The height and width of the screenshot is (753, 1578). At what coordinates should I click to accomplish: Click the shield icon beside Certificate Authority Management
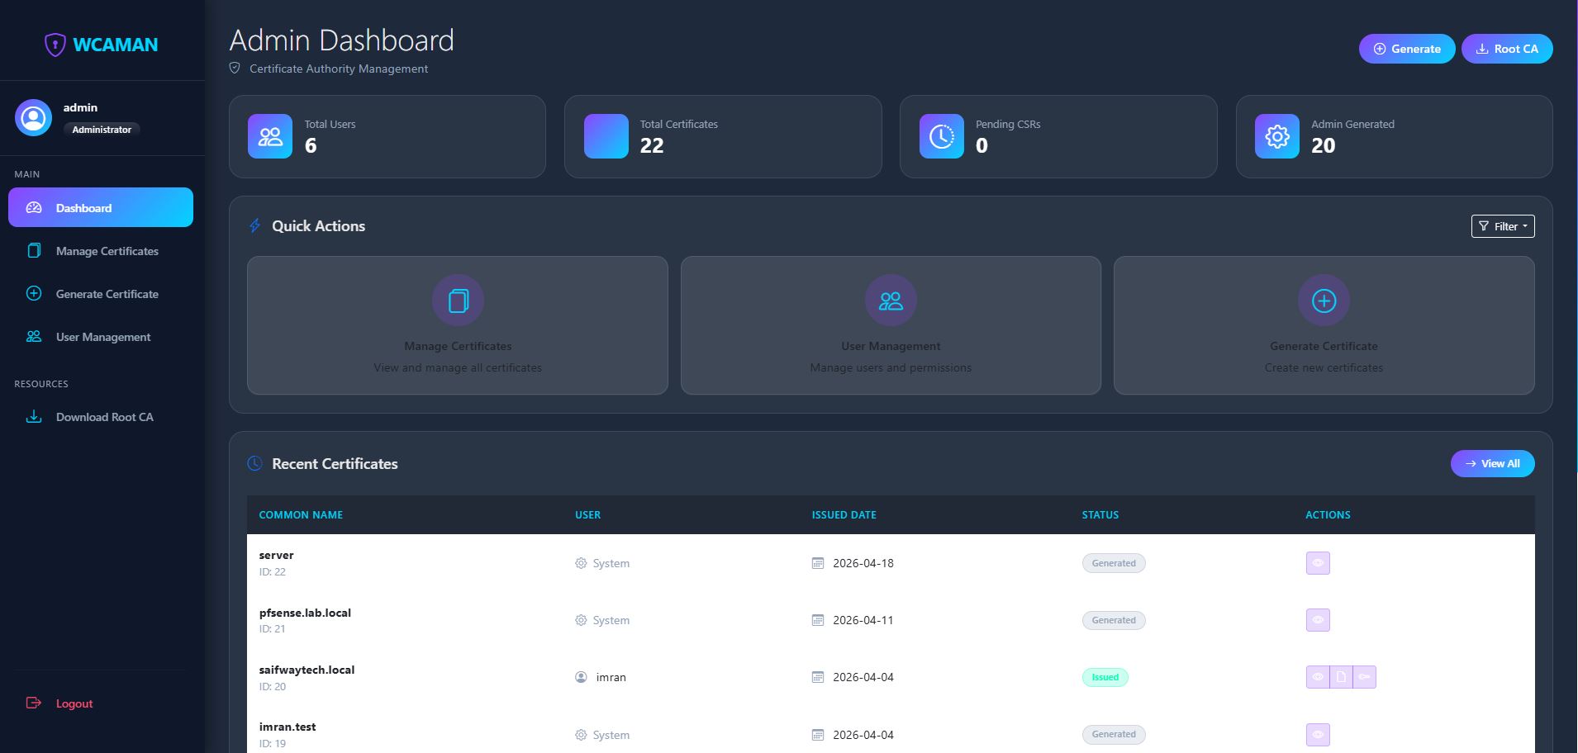pos(235,69)
